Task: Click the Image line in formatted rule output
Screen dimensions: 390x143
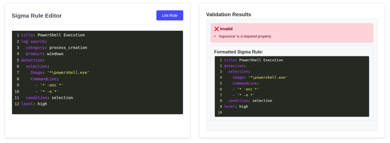Action: [x=260, y=78]
